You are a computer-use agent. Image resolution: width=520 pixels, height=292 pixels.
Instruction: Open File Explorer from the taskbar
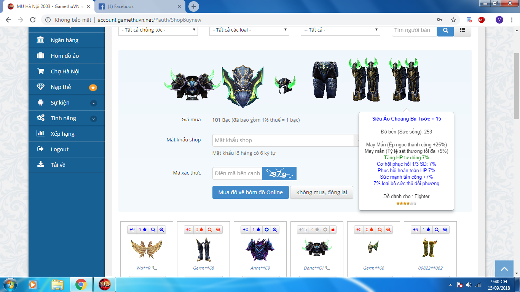click(x=57, y=284)
